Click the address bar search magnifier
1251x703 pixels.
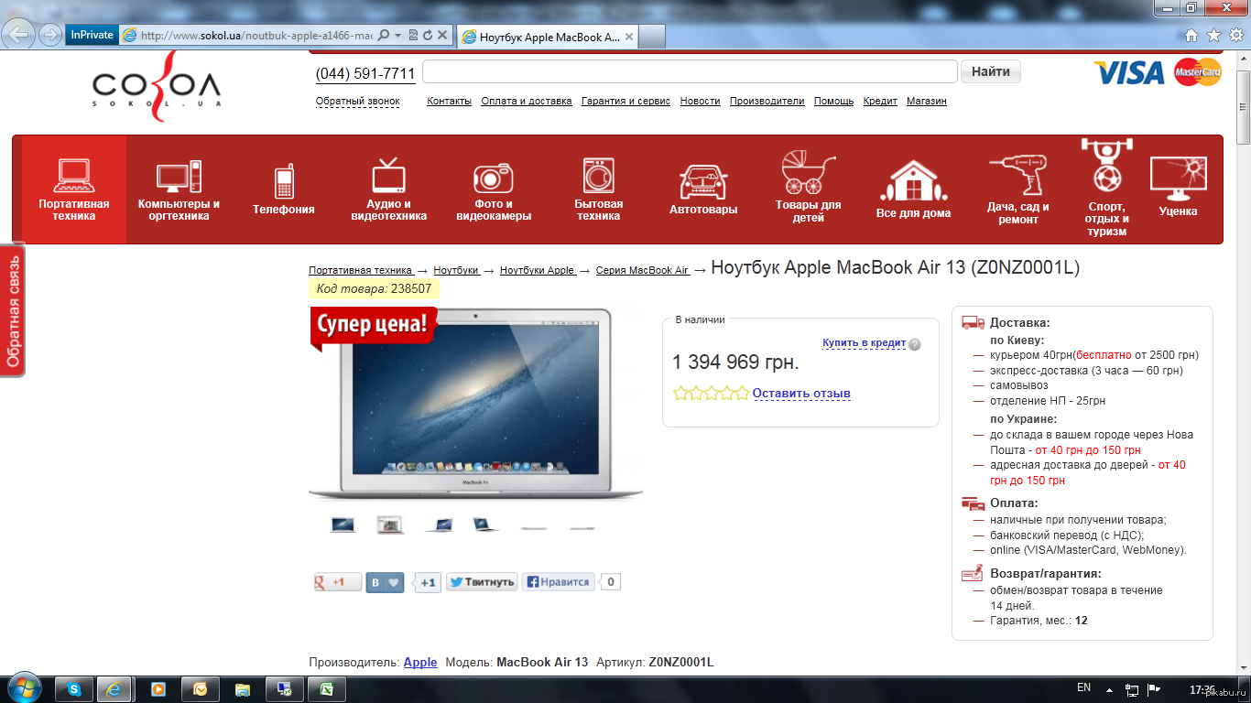[x=384, y=35]
